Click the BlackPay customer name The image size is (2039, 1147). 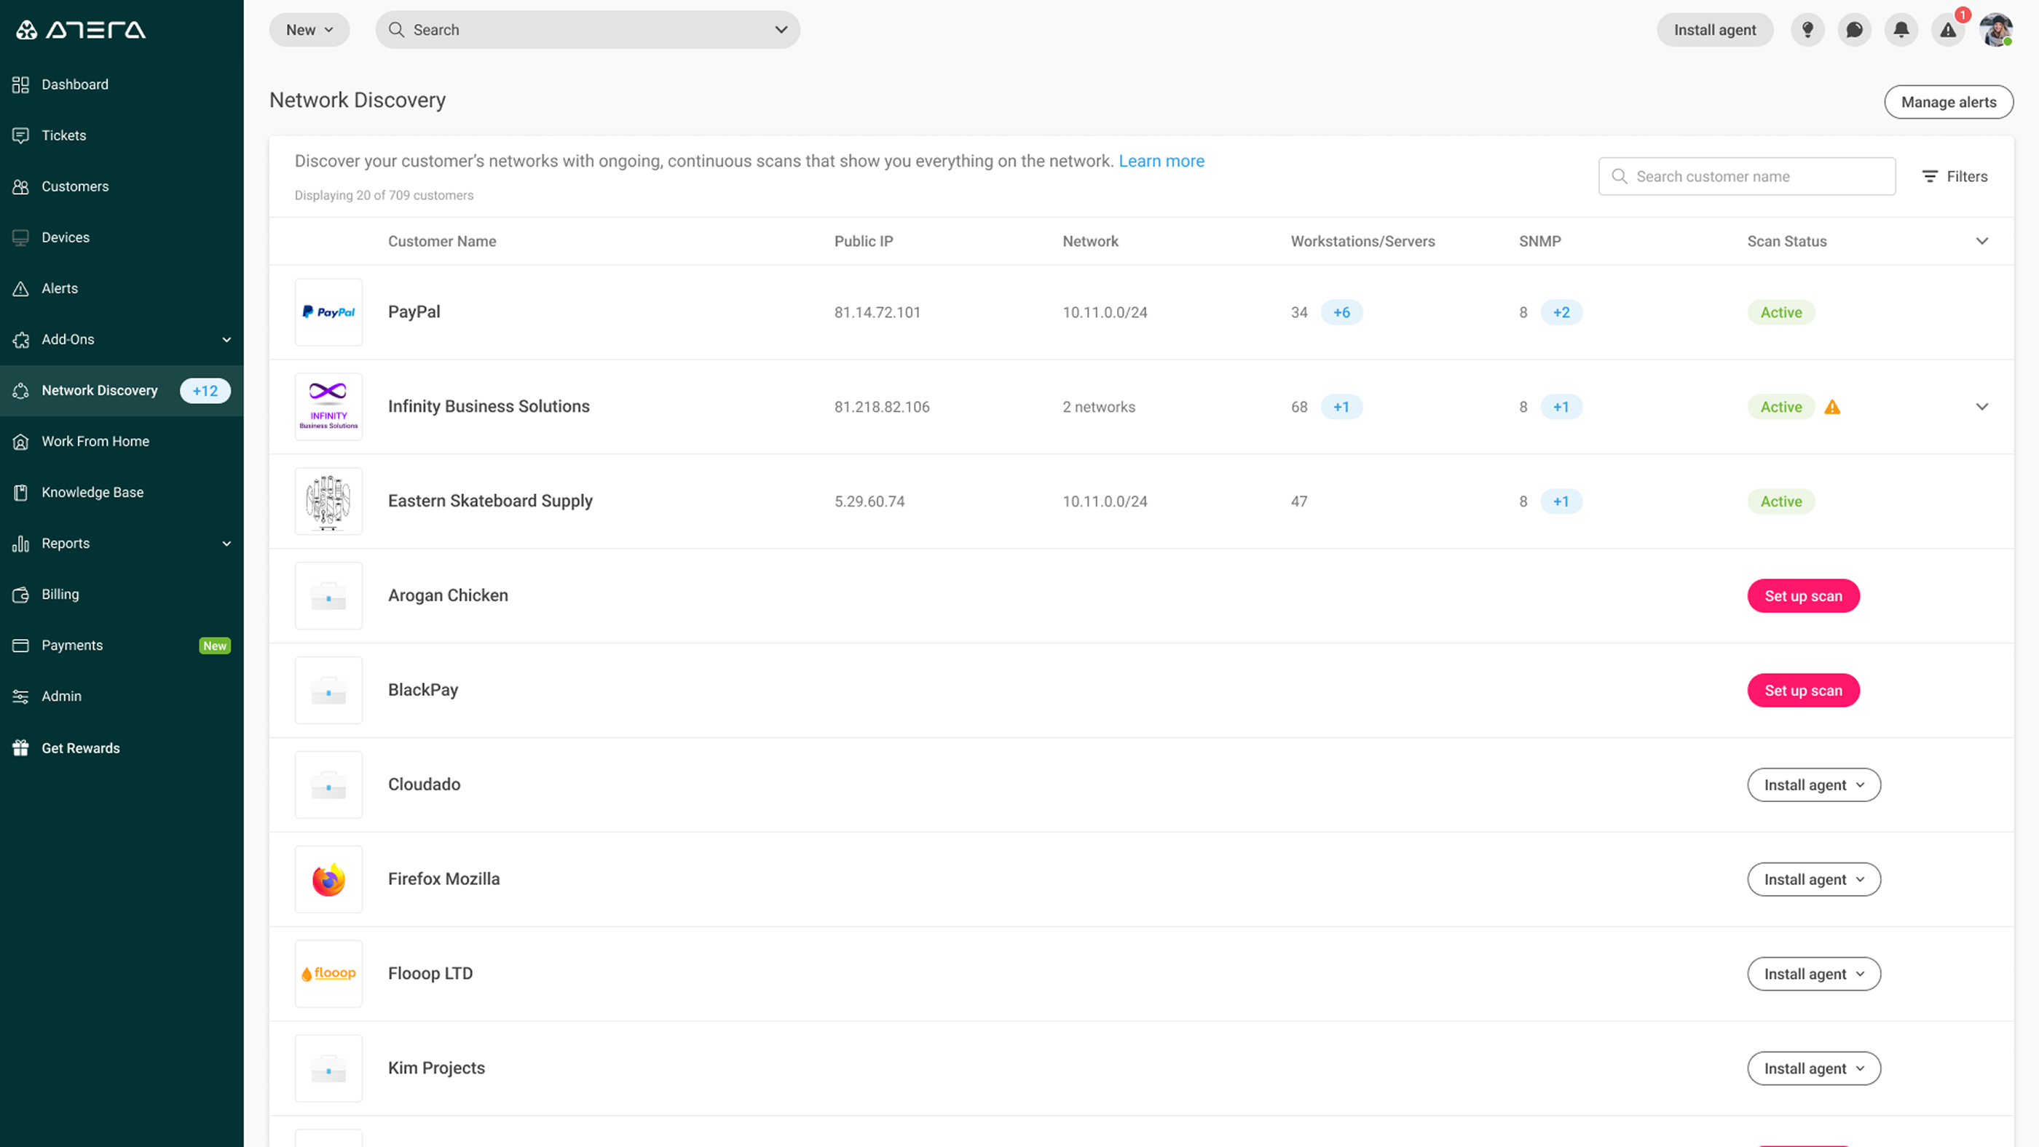[422, 690]
